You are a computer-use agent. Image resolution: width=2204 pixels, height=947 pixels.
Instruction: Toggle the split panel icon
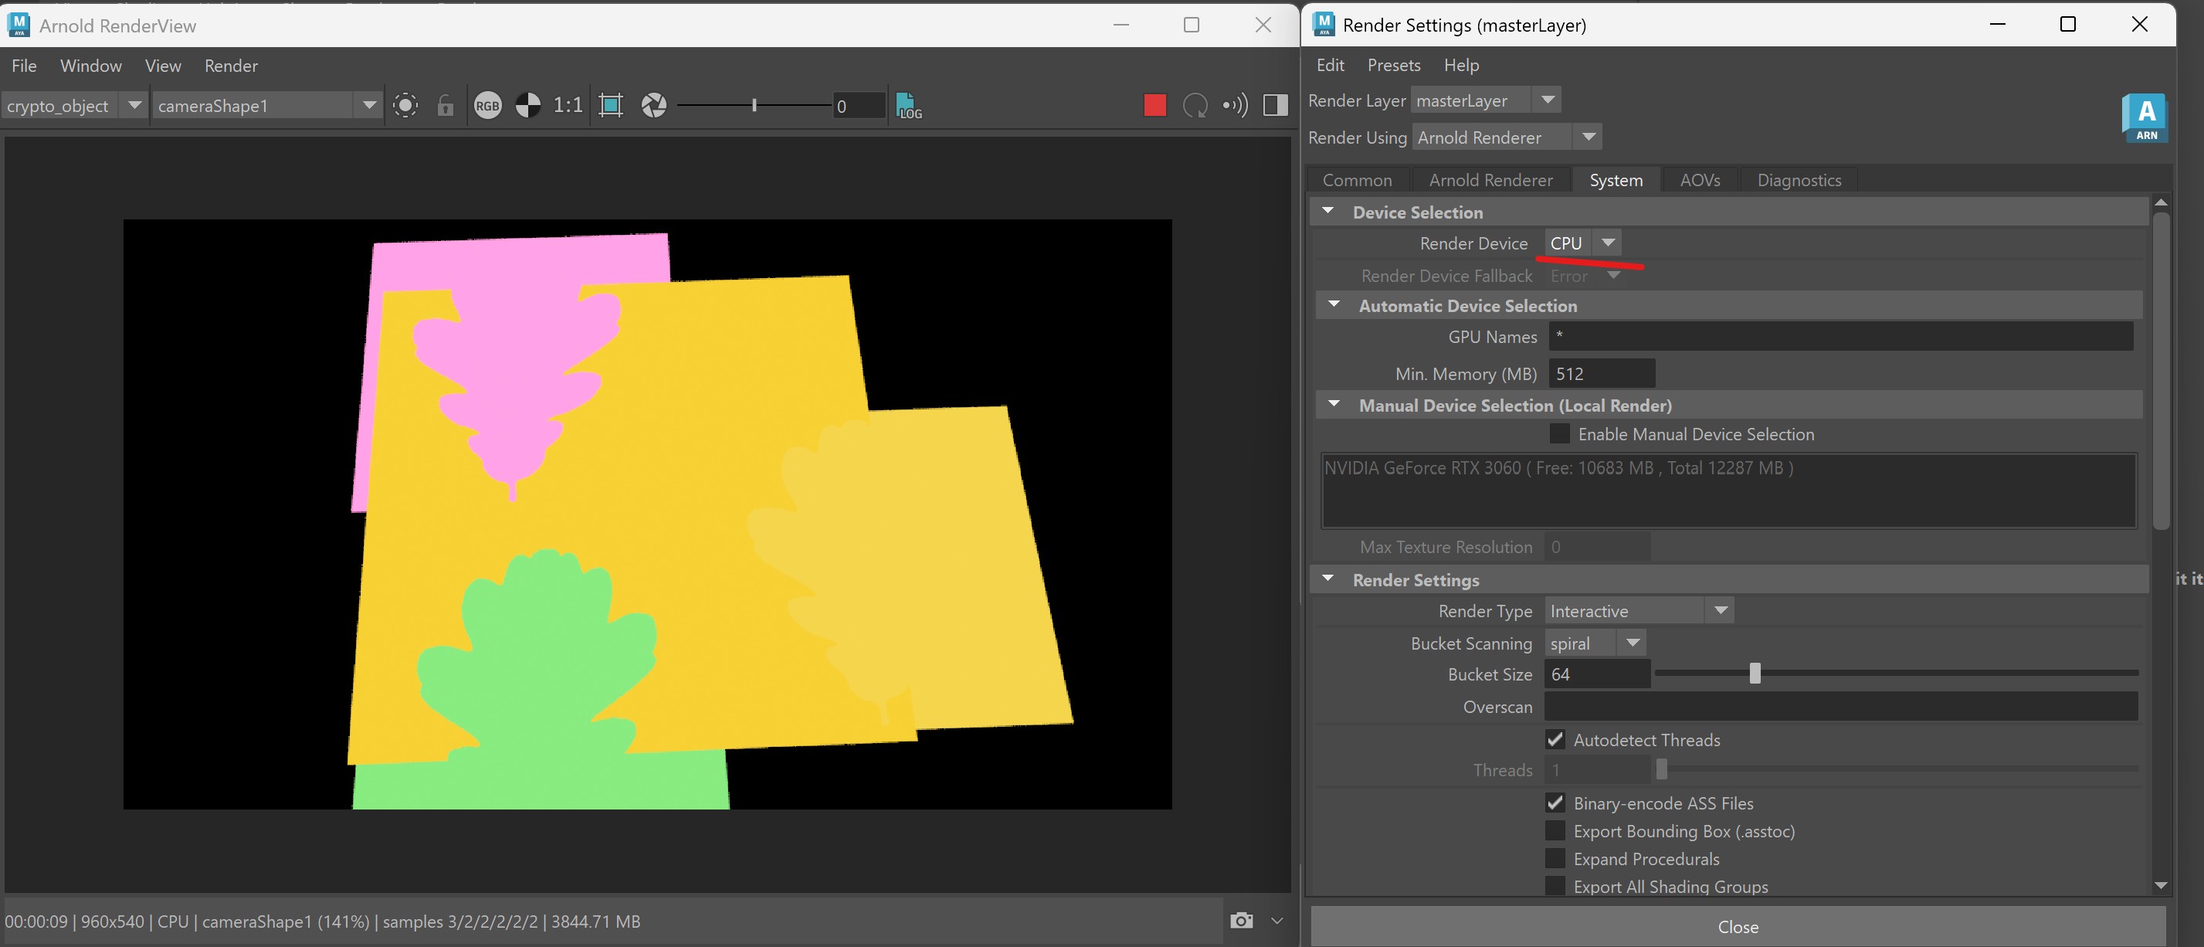click(x=1276, y=105)
